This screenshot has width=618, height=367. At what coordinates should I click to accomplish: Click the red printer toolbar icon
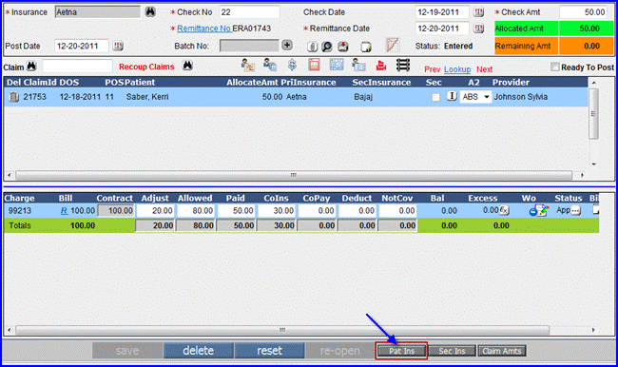tap(381, 65)
